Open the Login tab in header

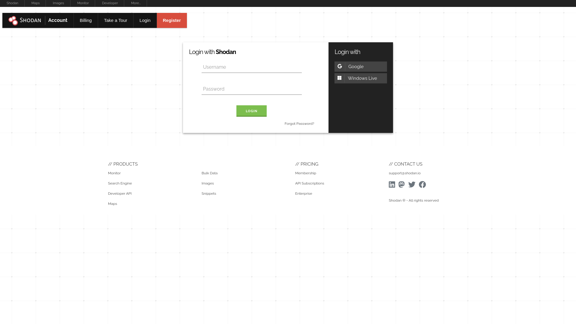pos(145,20)
